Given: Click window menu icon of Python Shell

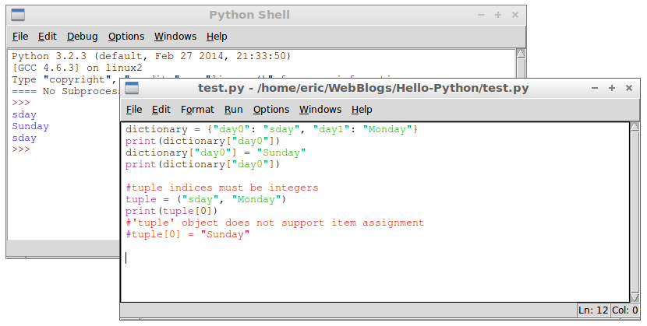Looking at the screenshot, I should pyautogui.click(x=18, y=15).
